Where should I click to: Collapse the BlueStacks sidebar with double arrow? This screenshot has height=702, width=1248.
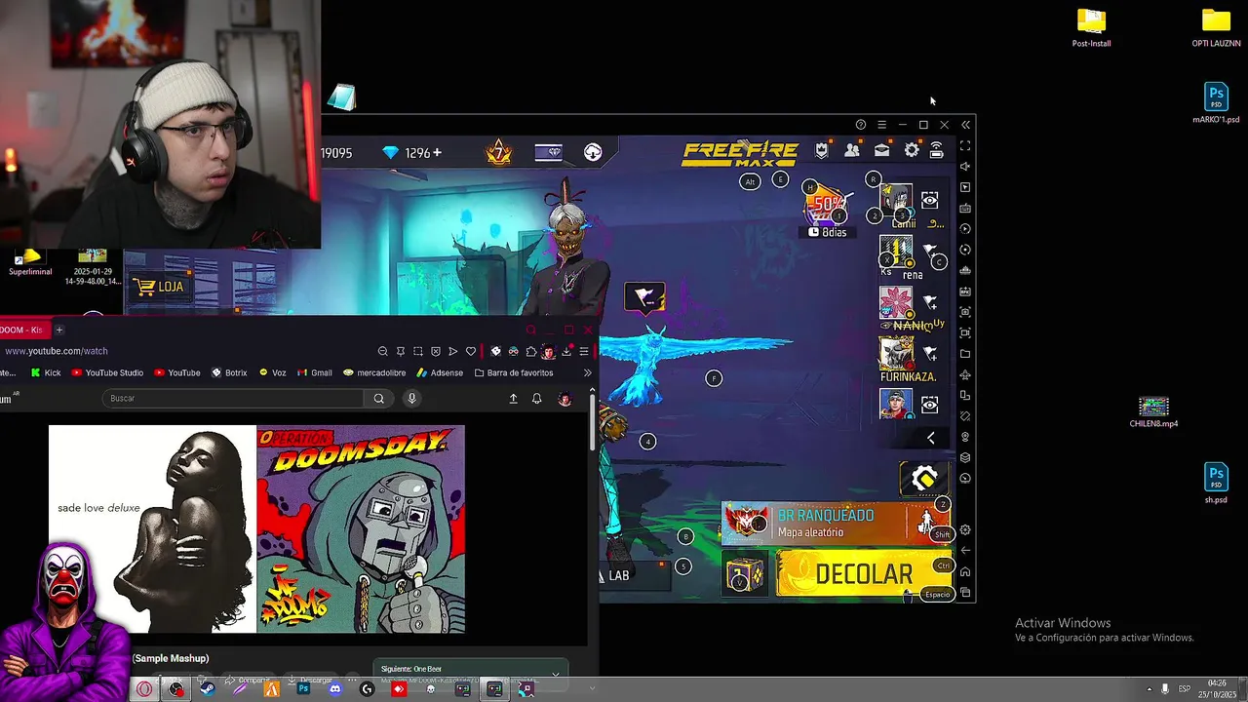point(965,125)
